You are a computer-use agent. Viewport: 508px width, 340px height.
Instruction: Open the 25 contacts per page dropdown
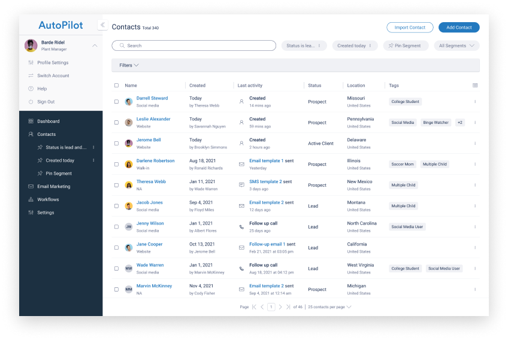coord(329,307)
